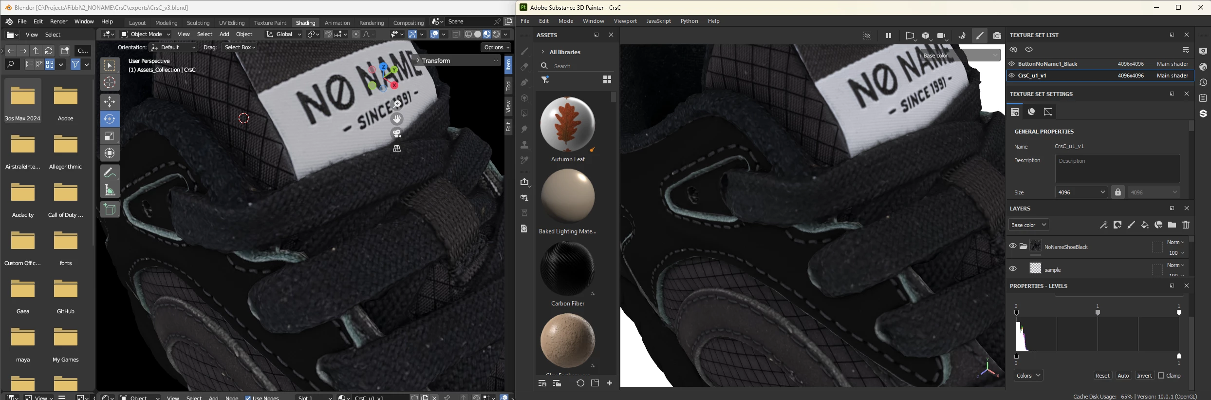
Task: Open the Size 4096 dropdown
Action: (1081, 192)
